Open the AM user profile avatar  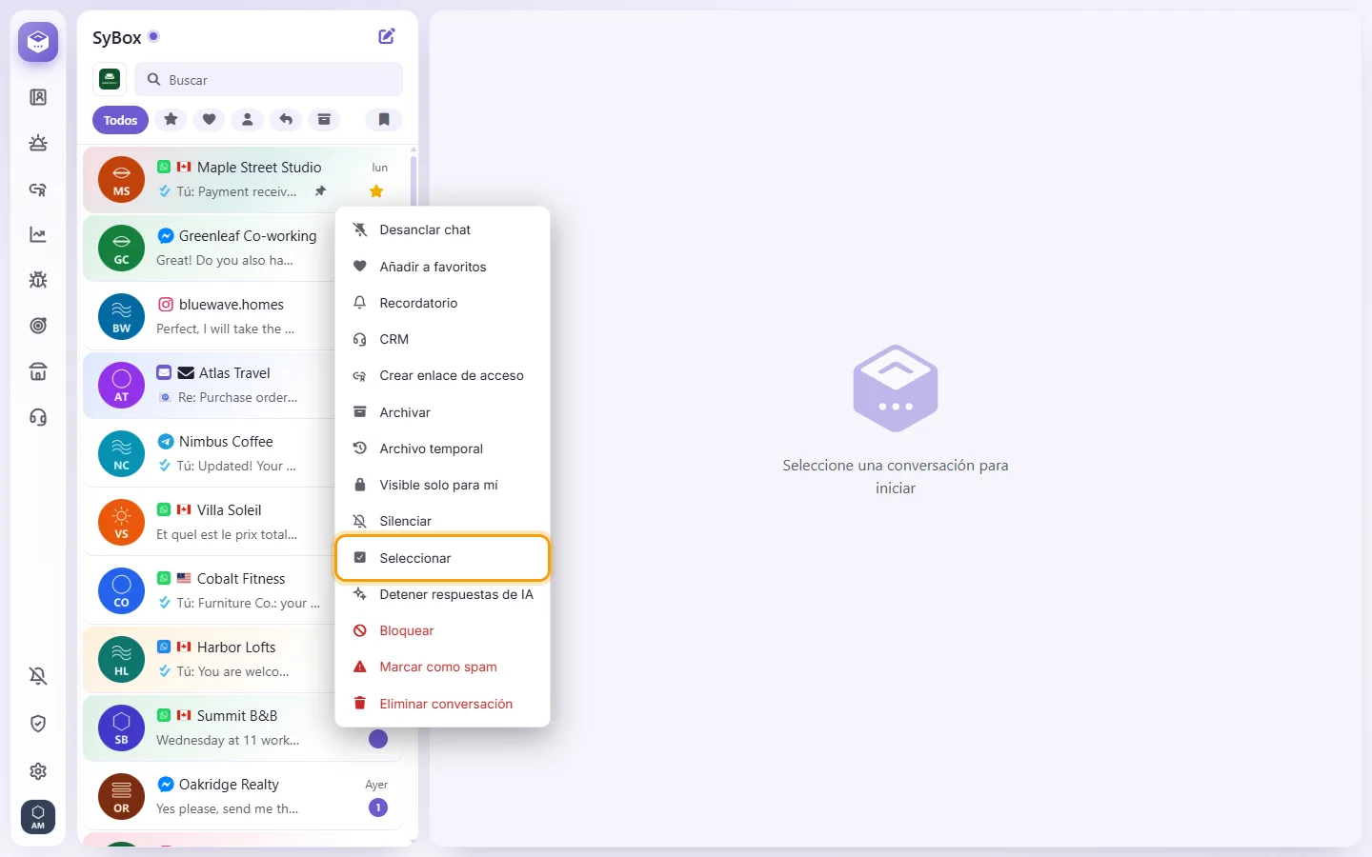click(x=38, y=817)
